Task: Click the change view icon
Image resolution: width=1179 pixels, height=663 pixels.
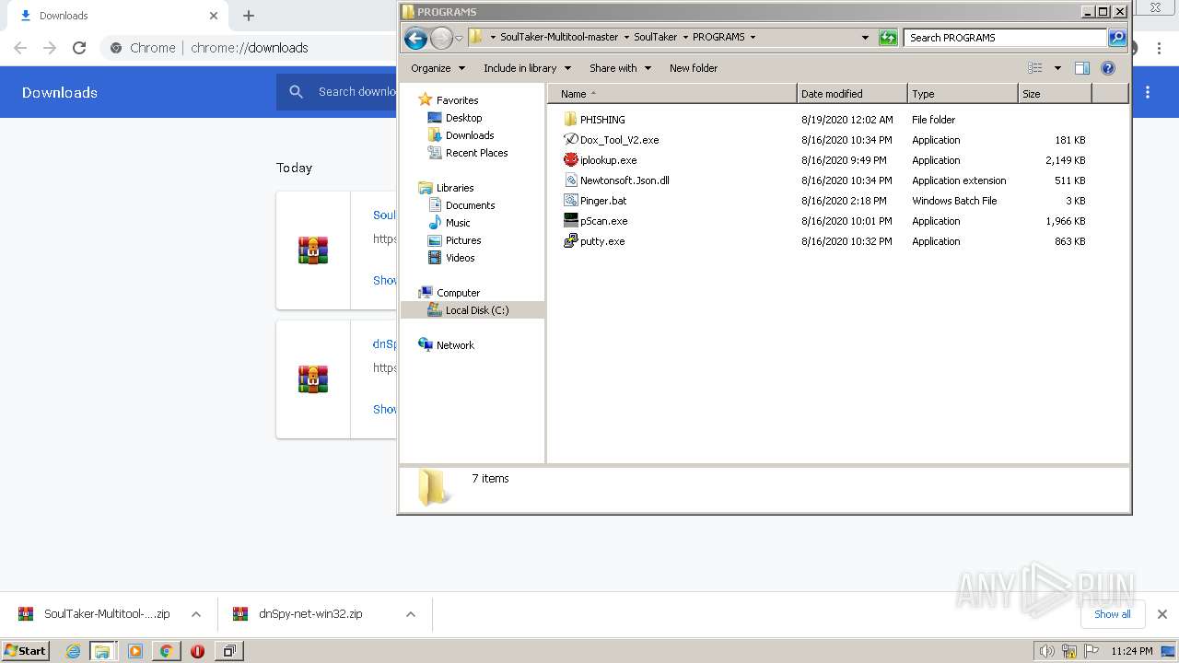Action: [x=1035, y=68]
